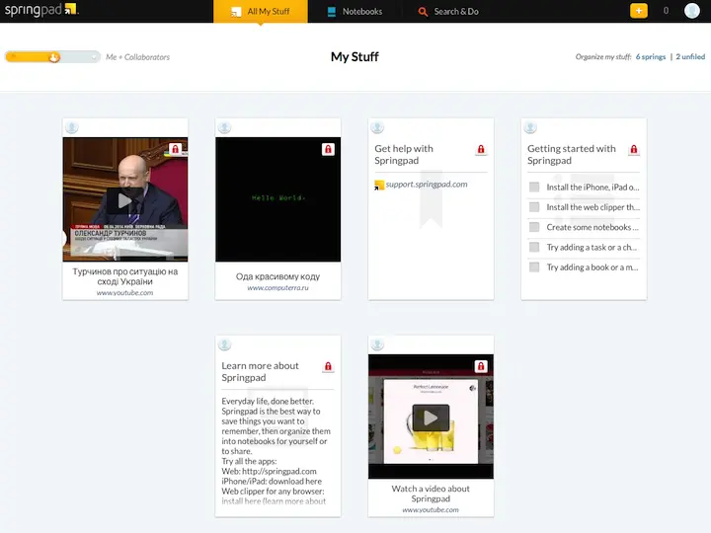
Task: Open www.youtube.com link under Springpad video
Action: point(431,510)
